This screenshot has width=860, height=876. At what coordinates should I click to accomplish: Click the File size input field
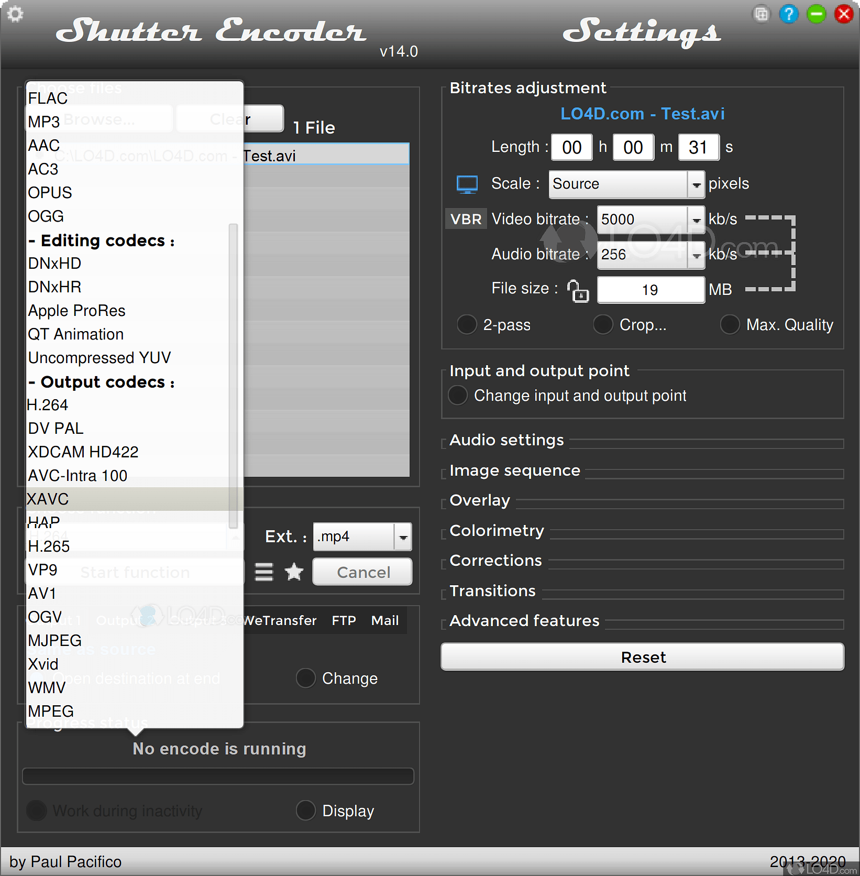(651, 290)
